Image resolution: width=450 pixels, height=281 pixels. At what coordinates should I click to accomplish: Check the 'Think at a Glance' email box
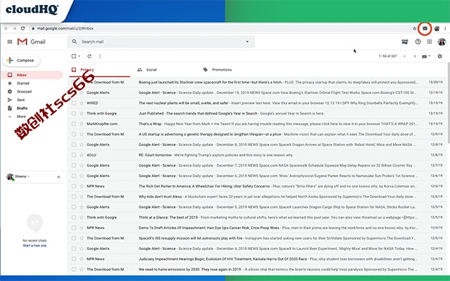click(x=74, y=217)
